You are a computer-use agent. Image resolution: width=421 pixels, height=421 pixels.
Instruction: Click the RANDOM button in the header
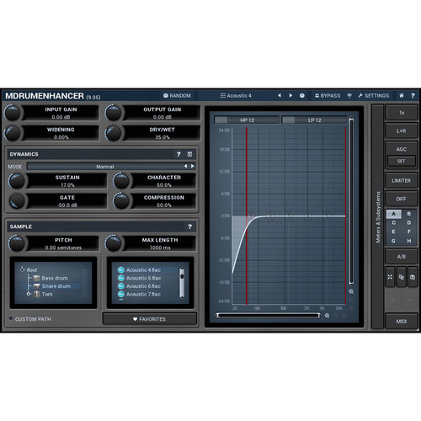[177, 96]
